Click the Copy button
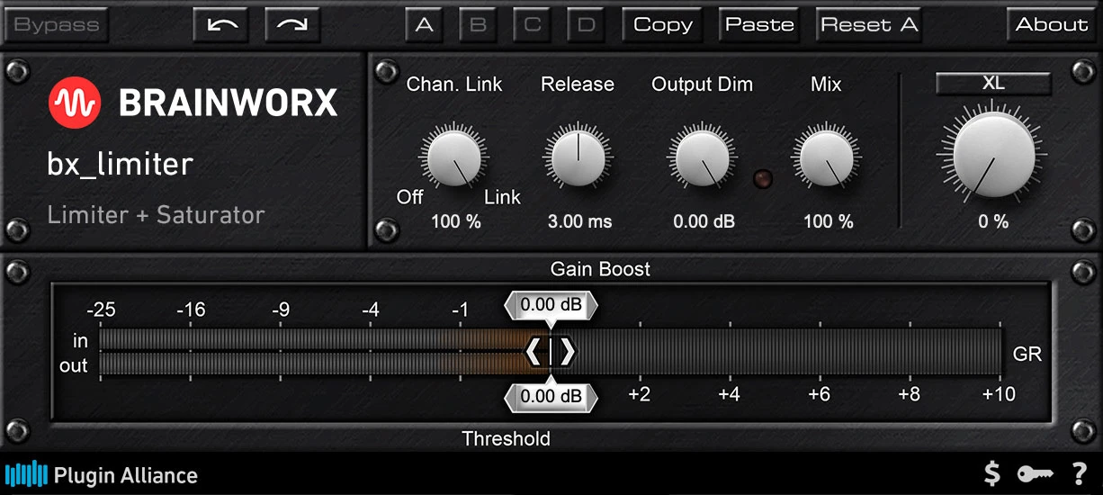This screenshot has height=495, width=1103. [663, 25]
